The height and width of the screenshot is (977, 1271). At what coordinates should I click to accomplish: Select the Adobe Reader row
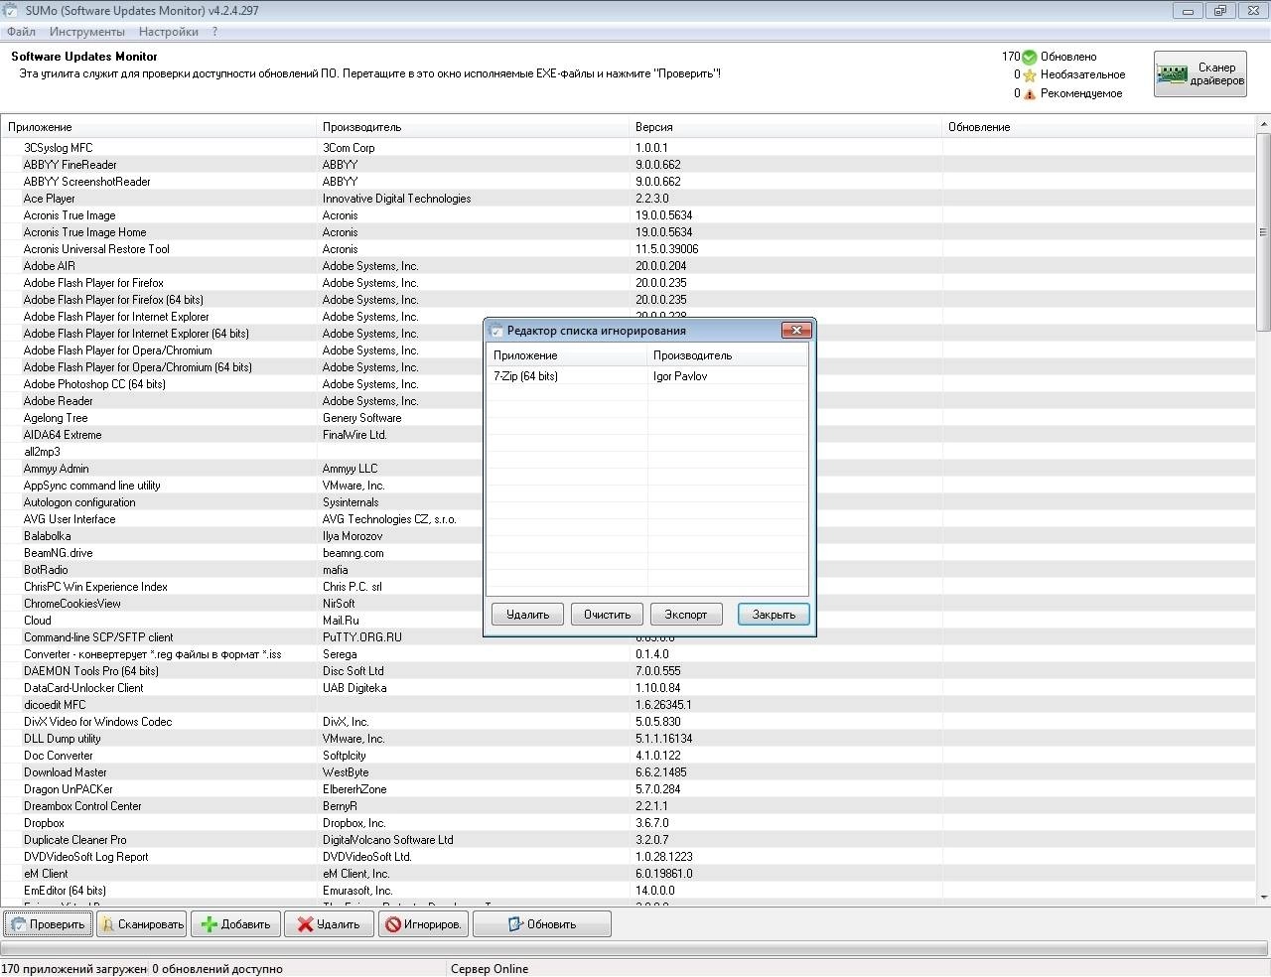[x=242, y=401]
